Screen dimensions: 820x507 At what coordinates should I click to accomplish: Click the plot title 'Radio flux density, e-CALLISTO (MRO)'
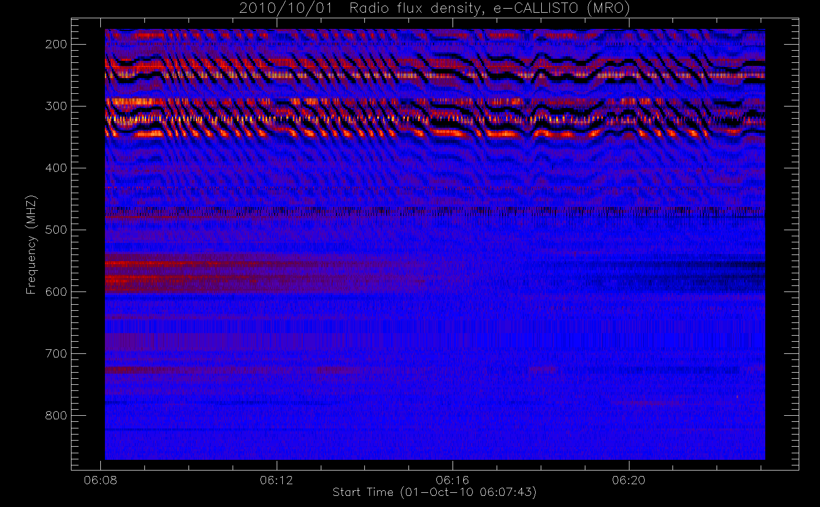pyautogui.click(x=490, y=9)
